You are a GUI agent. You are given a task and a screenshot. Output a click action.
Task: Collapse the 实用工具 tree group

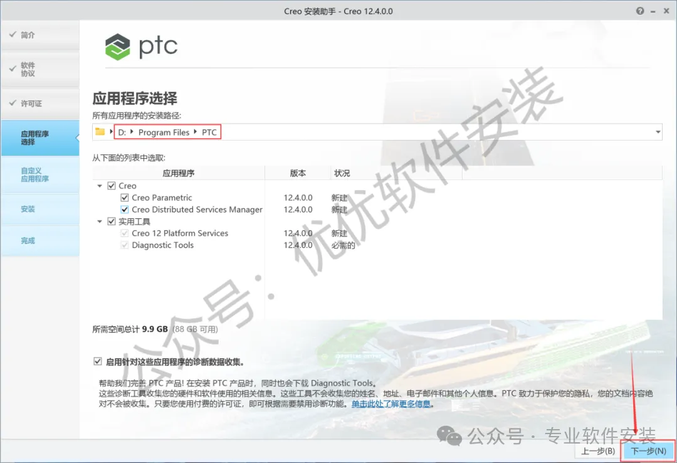tap(100, 221)
